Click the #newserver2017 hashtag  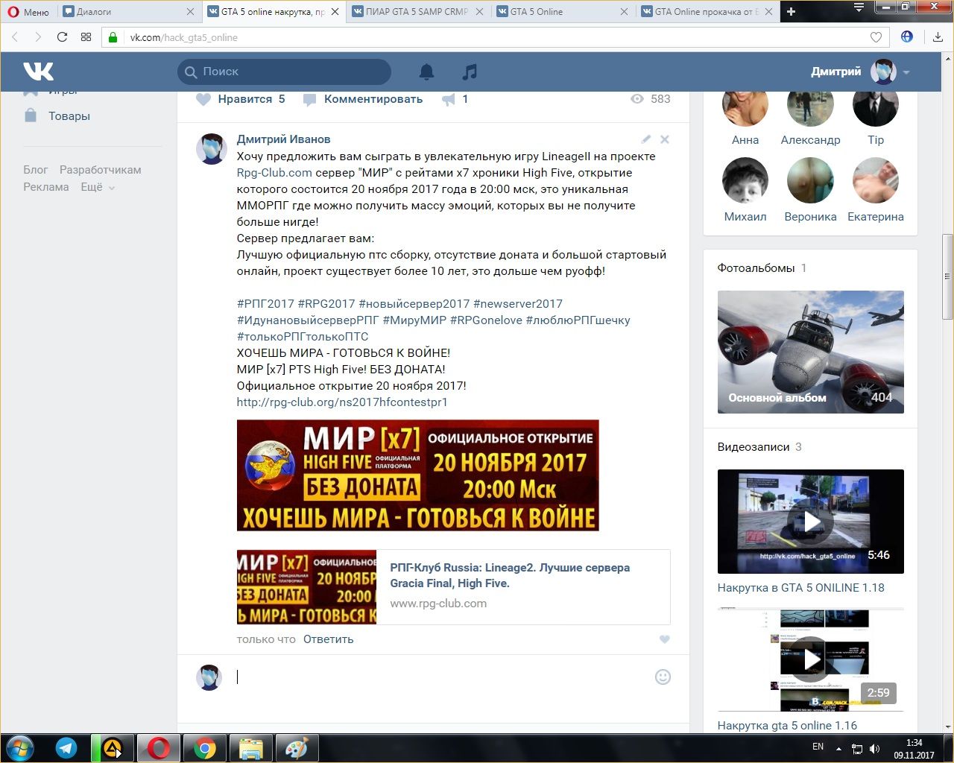(x=518, y=304)
